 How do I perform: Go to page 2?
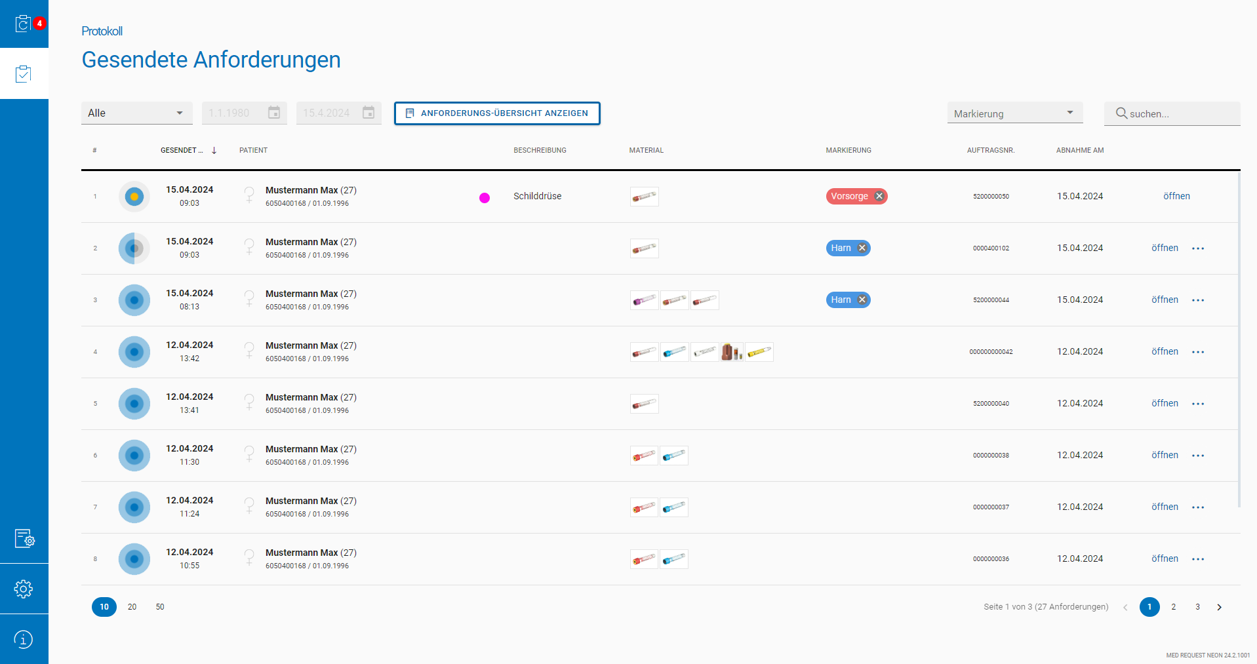click(x=1174, y=607)
